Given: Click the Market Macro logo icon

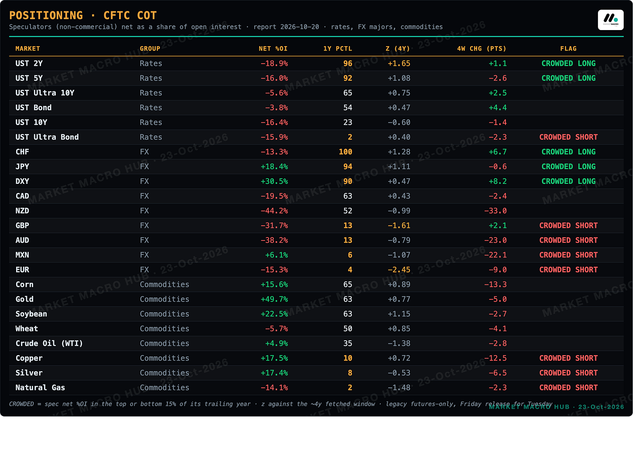Looking at the screenshot, I should click(x=611, y=20).
